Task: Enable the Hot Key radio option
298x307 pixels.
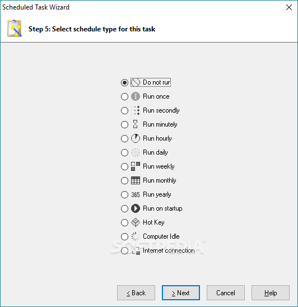Action: click(x=124, y=222)
